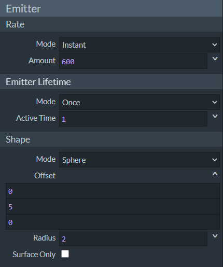Click the Amount input showing 600
The width and height of the screenshot is (223, 267).
click(x=133, y=61)
